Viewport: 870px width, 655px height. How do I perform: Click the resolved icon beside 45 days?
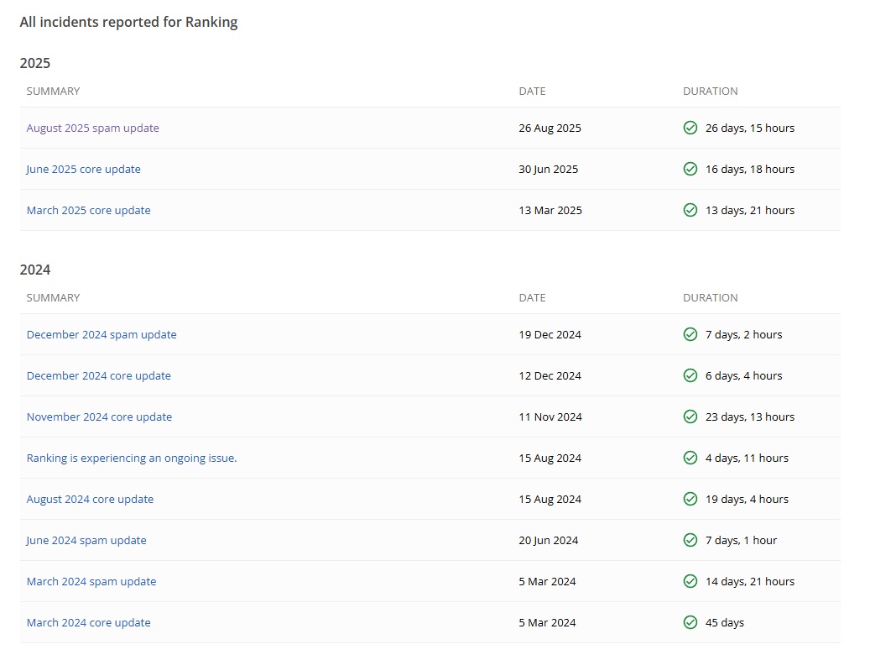click(x=690, y=623)
